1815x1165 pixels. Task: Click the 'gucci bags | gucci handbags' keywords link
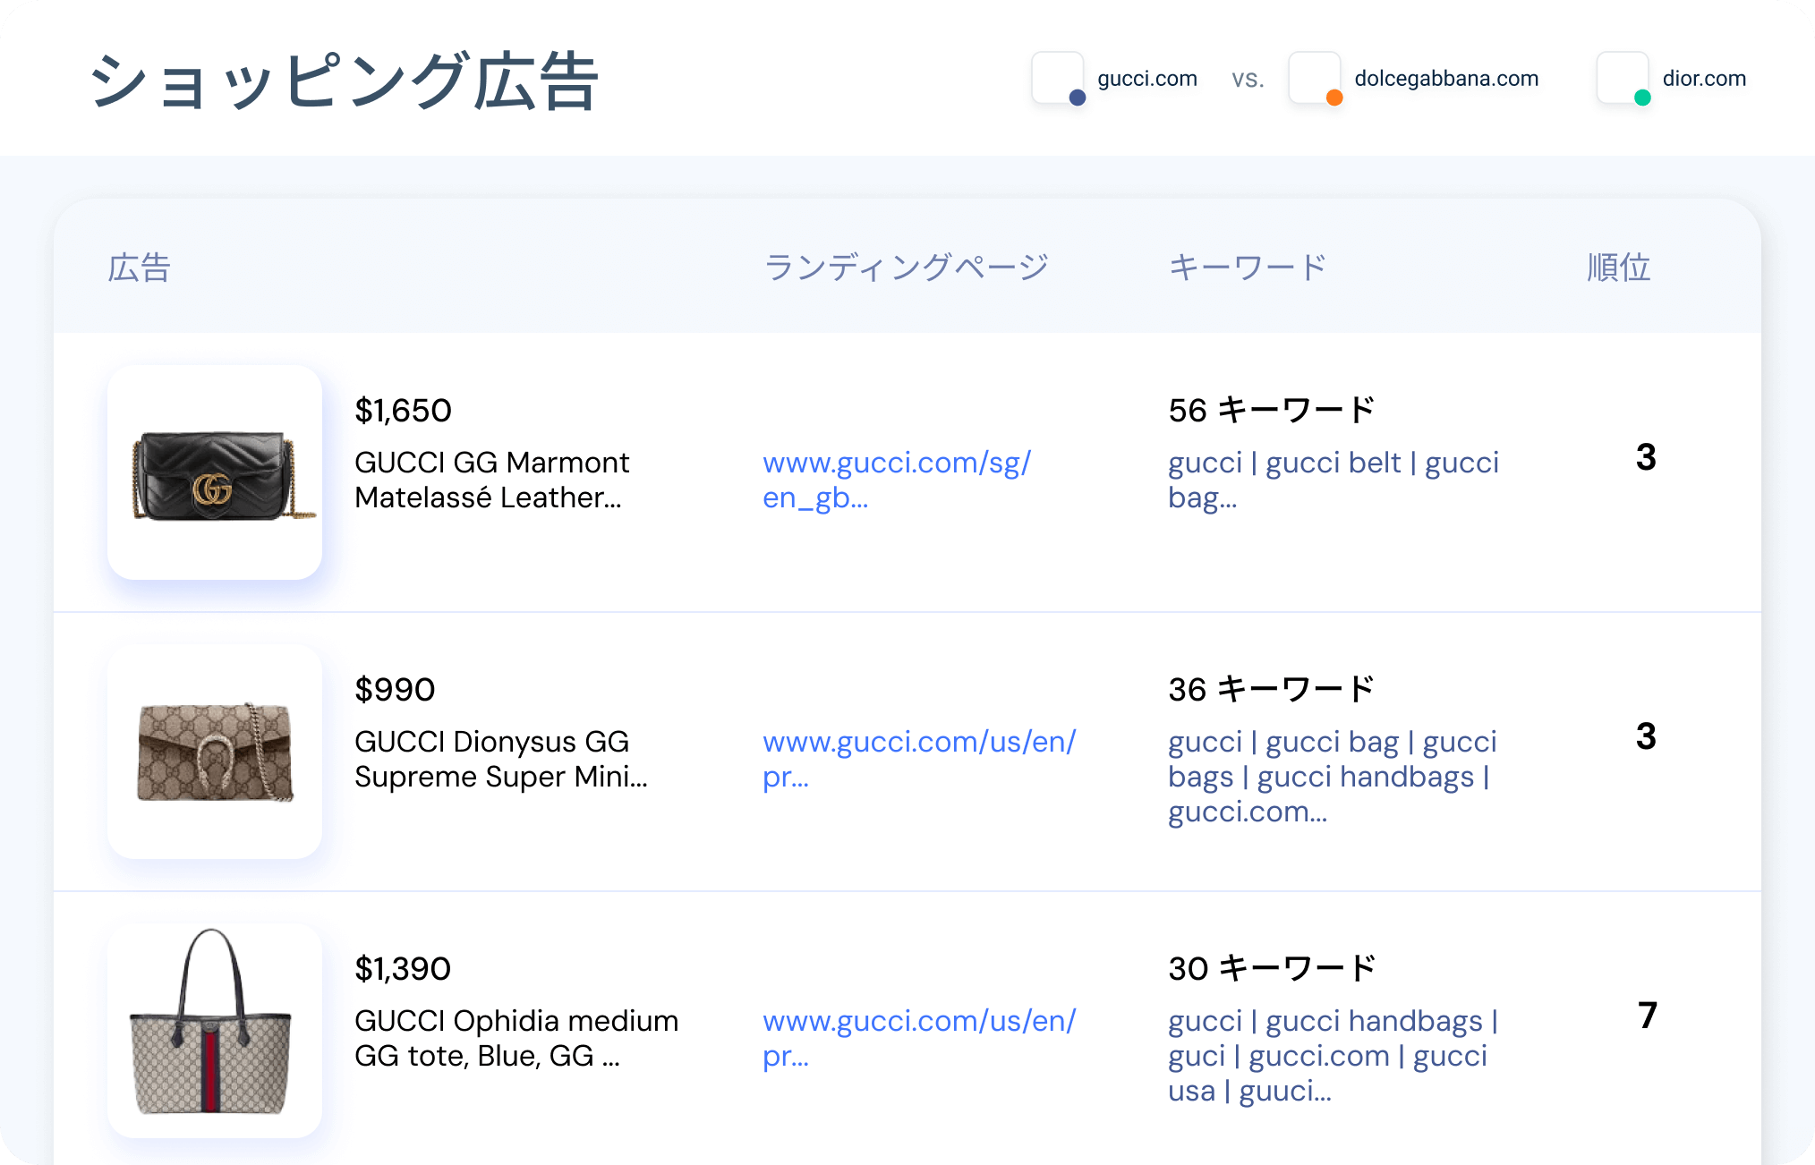(x=1333, y=777)
